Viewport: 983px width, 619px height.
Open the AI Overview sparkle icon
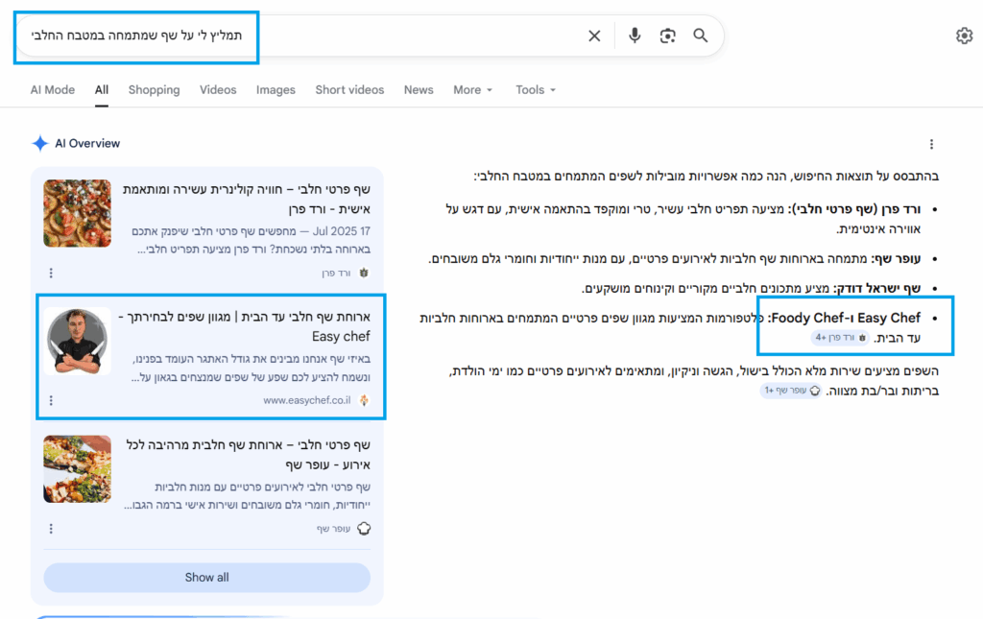click(x=39, y=142)
